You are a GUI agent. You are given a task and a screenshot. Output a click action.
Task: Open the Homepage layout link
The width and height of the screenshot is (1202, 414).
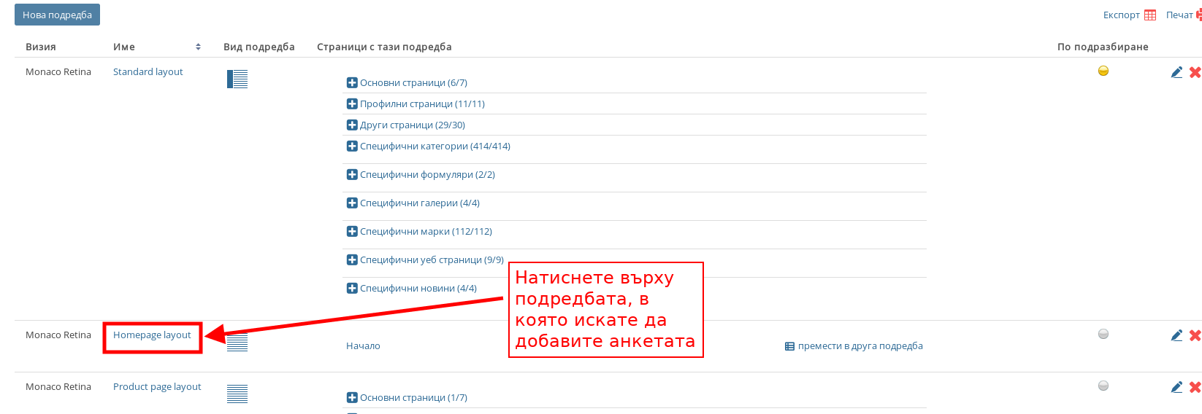[152, 335]
